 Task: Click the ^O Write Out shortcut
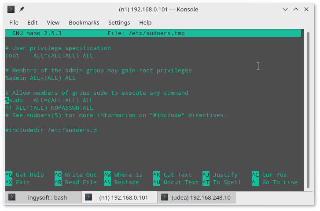click(x=76, y=175)
